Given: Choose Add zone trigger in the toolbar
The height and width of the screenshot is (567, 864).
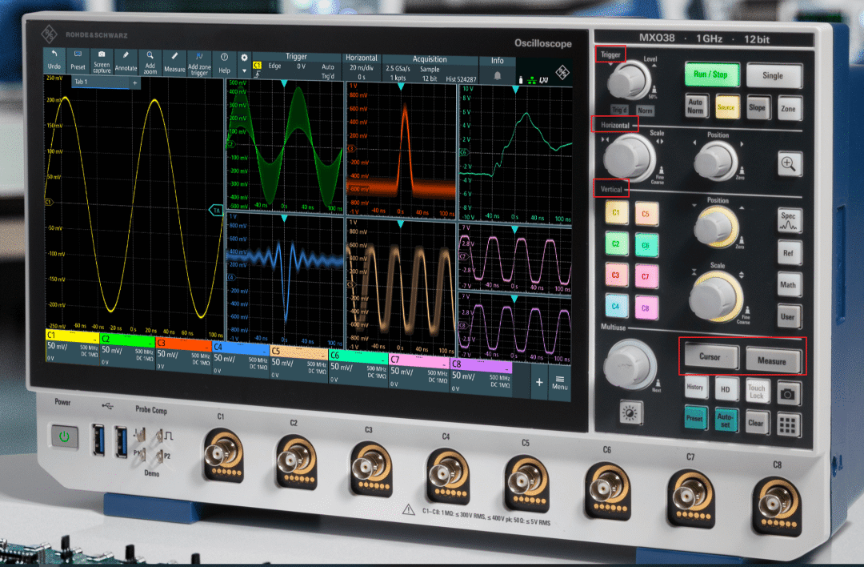Looking at the screenshot, I should click(x=199, y=63).
